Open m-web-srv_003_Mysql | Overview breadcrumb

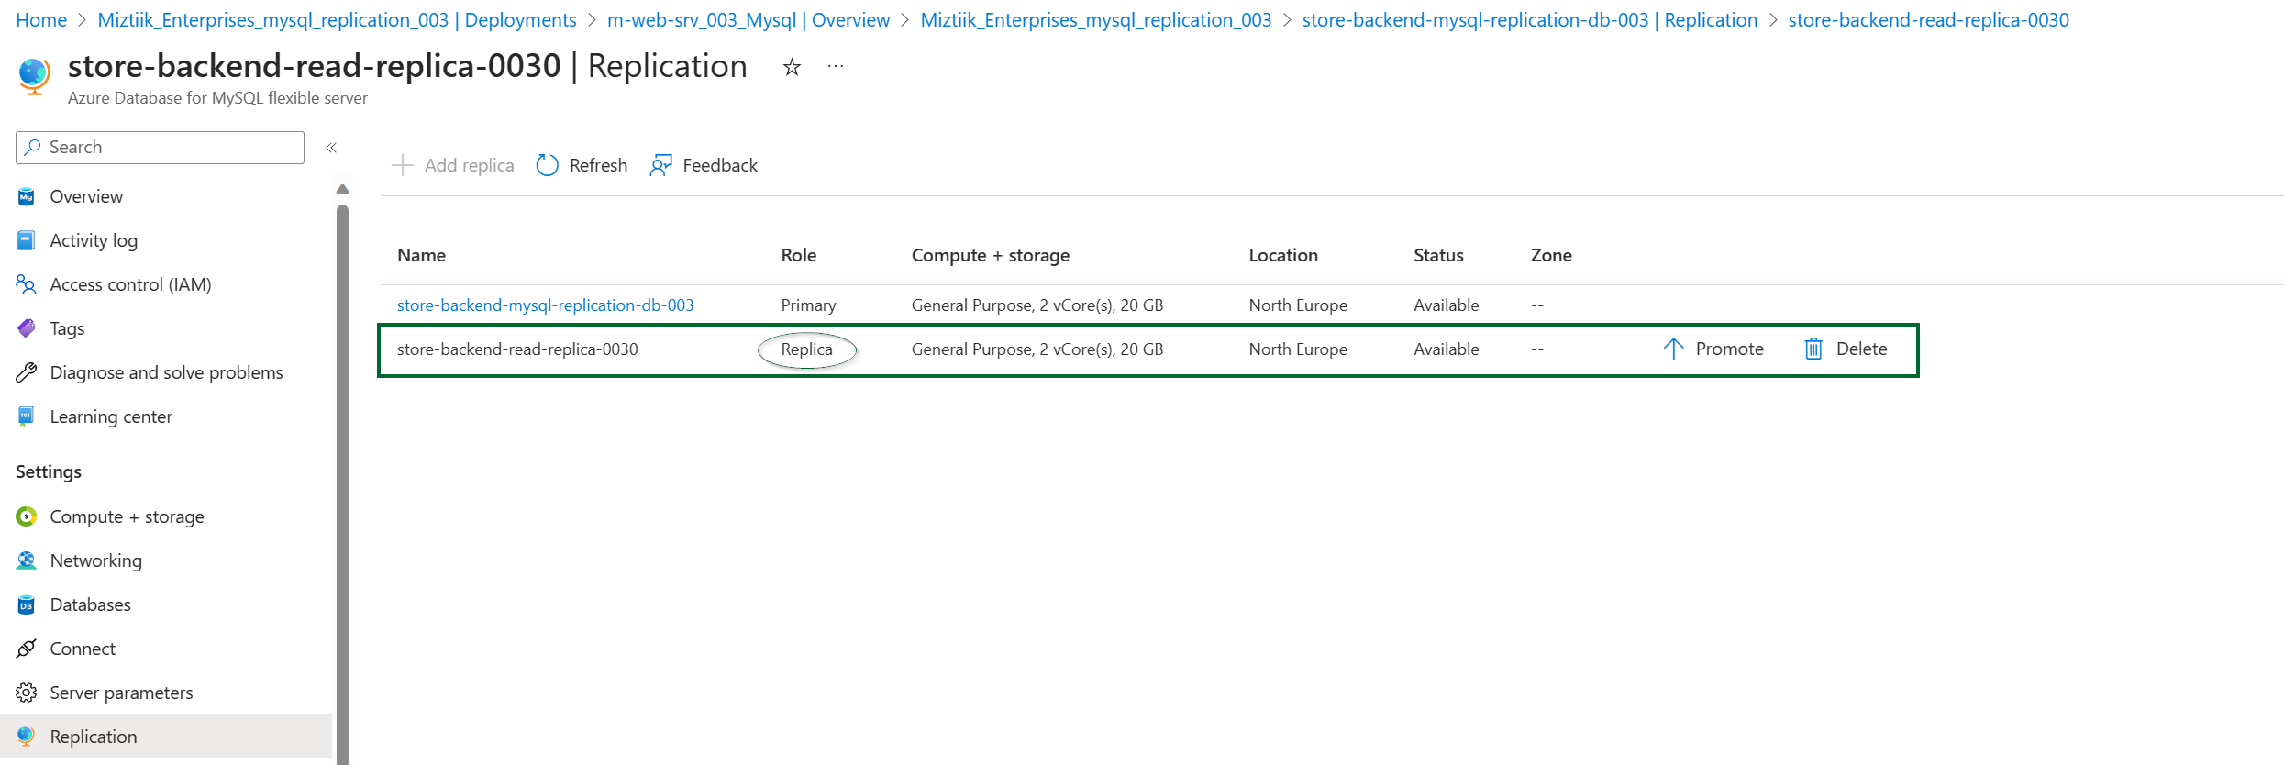click(748, 20)
